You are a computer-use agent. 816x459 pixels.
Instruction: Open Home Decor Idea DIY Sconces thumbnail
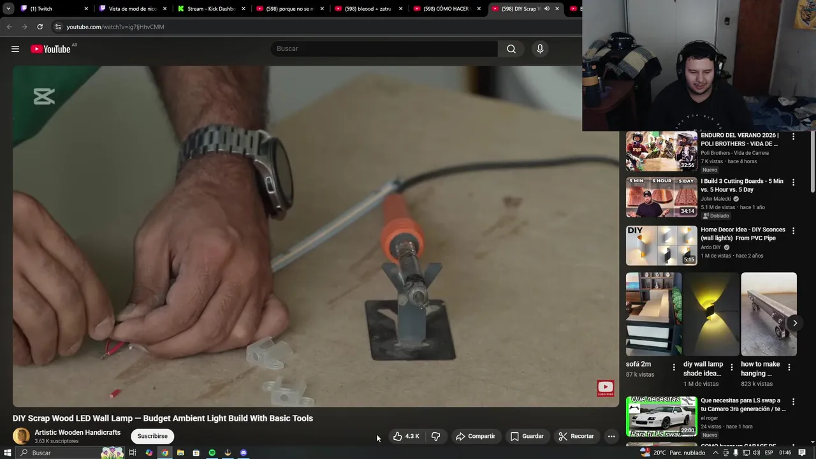click(x=662, y=245)
